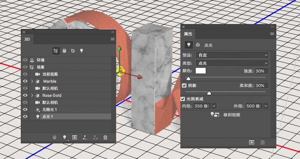The image size is (300, 159).
Task: Click the 外径 500 value field
Action: [254, 106]
